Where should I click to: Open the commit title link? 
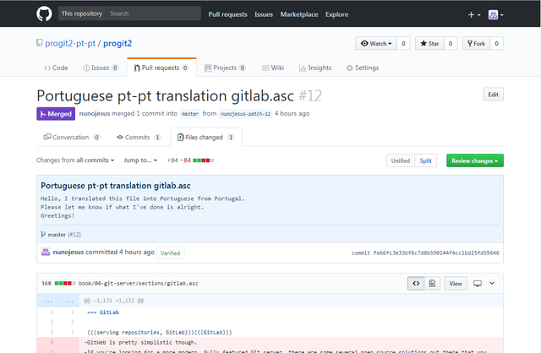(x=116, y=186)
